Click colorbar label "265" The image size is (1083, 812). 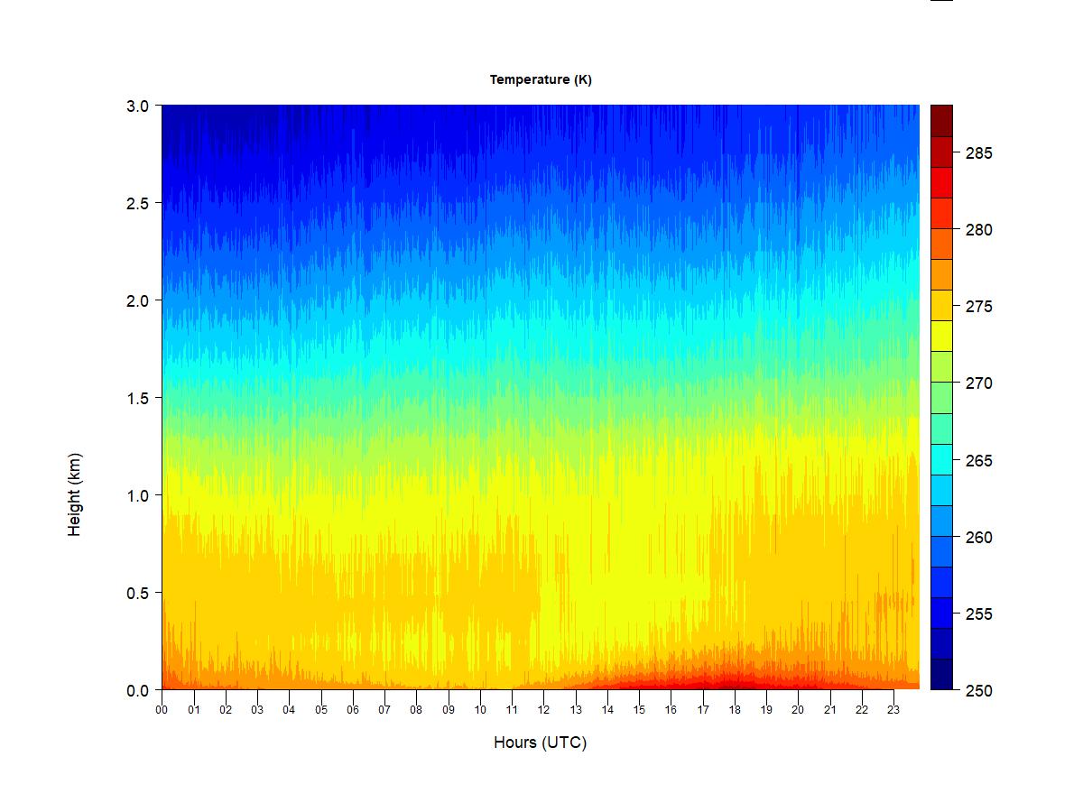click(979, 460)
